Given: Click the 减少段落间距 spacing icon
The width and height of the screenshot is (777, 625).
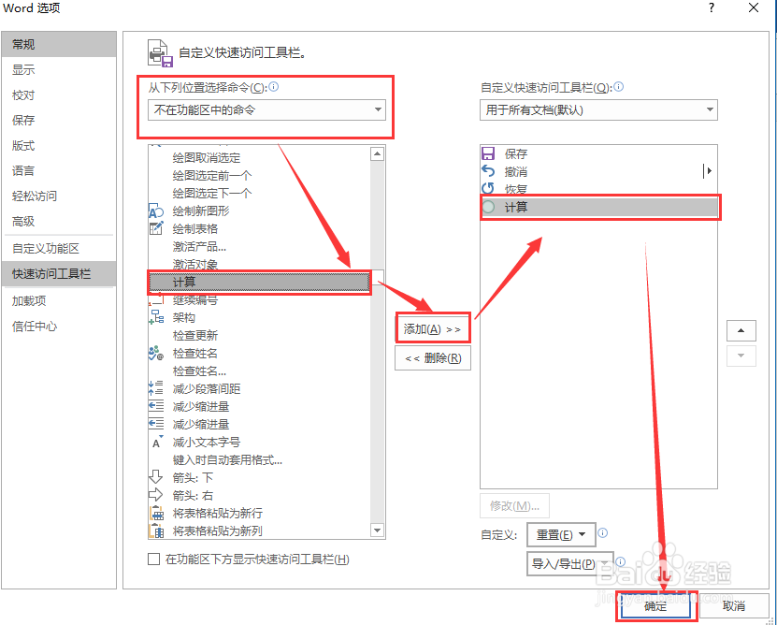Looking at the screenshot, I should 155,388.
